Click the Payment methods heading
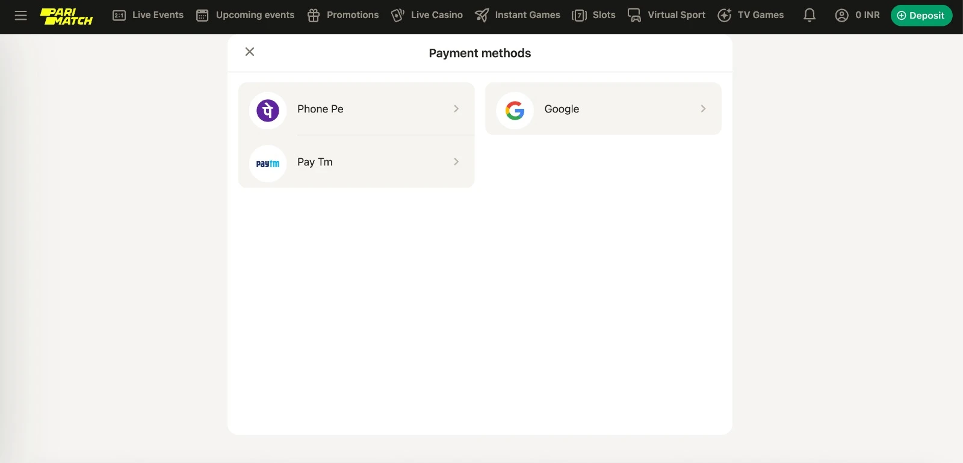Screen dimensions: 963x463 point(480,53)
